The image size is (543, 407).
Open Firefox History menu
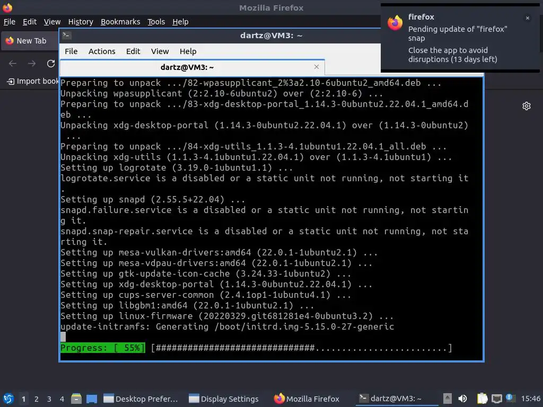81,22
